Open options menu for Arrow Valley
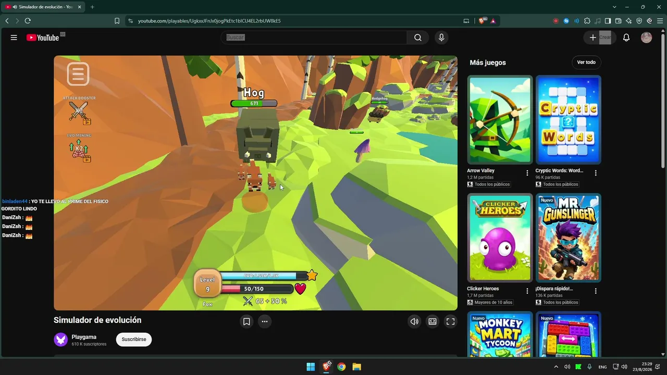Image resolution: width=667 pixels, height=375 pixels. pyautogui.click(x=527, y=173)
